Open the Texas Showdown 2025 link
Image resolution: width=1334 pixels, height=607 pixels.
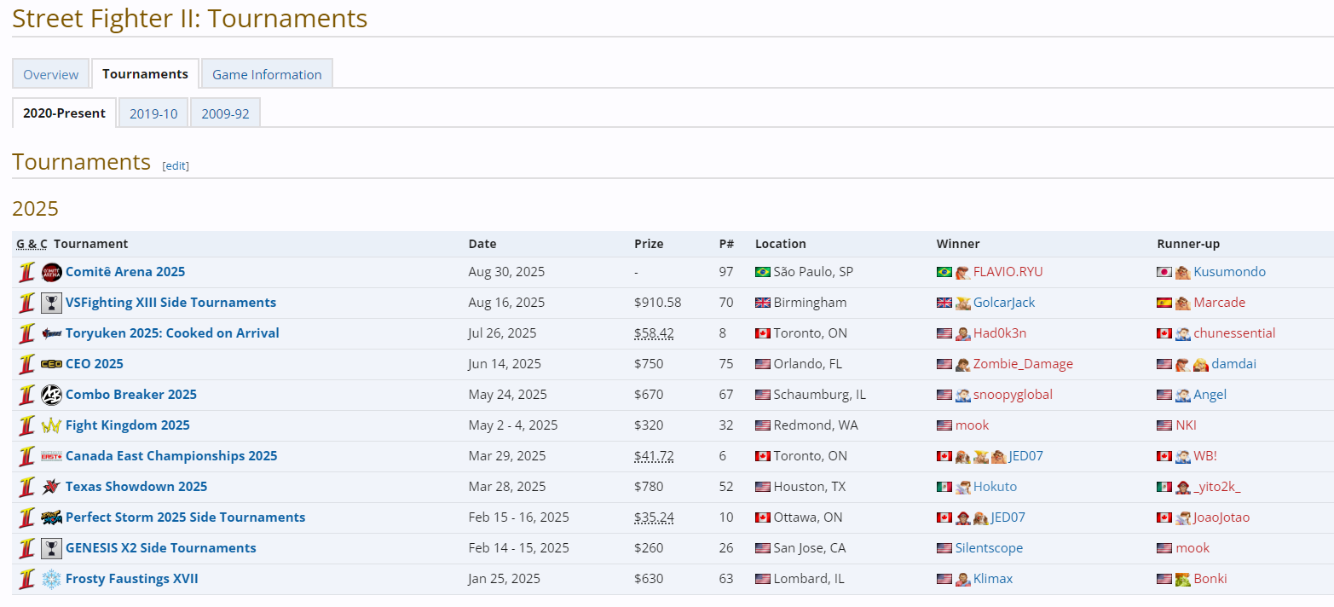click(x=136, y=487)
